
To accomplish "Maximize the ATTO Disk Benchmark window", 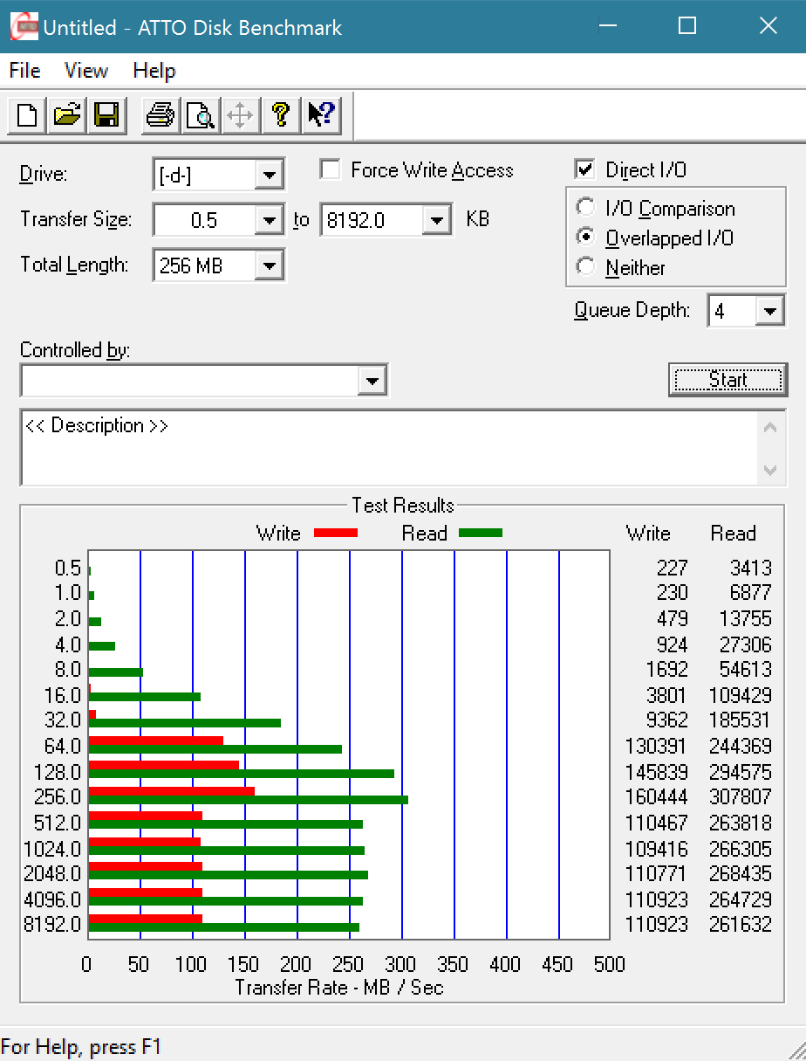I will (x=687, y=26).
